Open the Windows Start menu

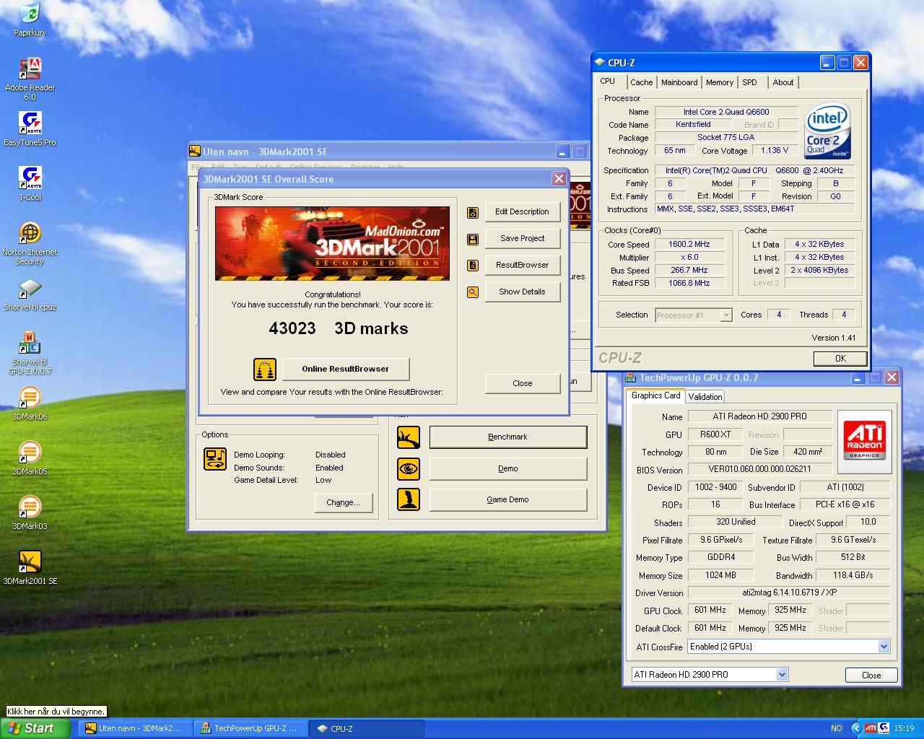35,729
